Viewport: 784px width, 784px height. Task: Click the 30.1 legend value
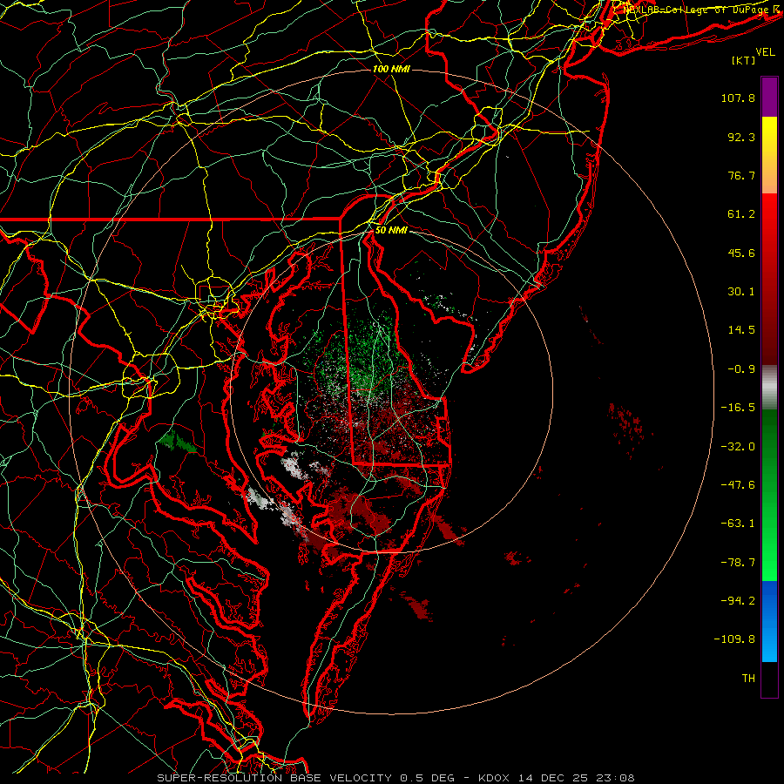coord(741,292)
